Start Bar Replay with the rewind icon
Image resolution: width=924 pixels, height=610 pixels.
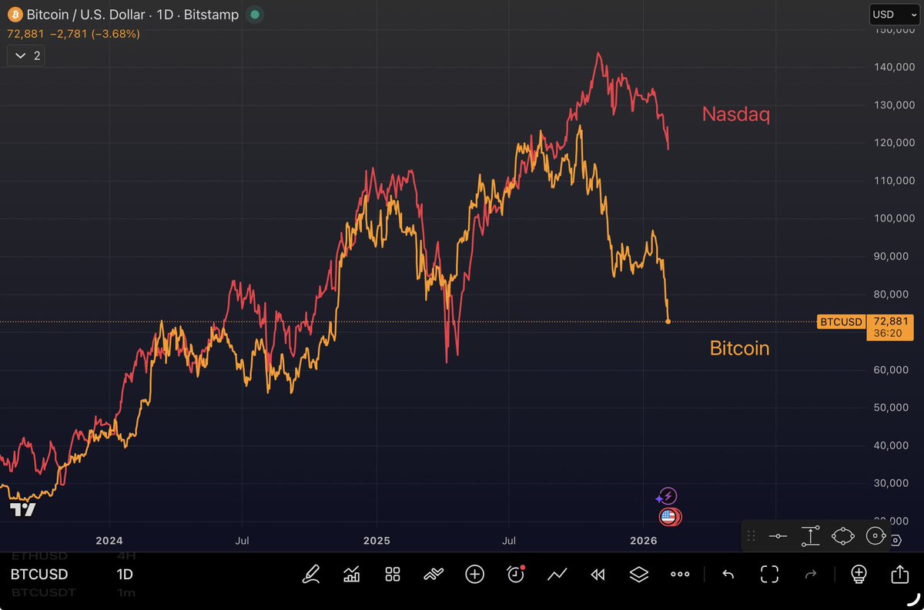(598, 574)
